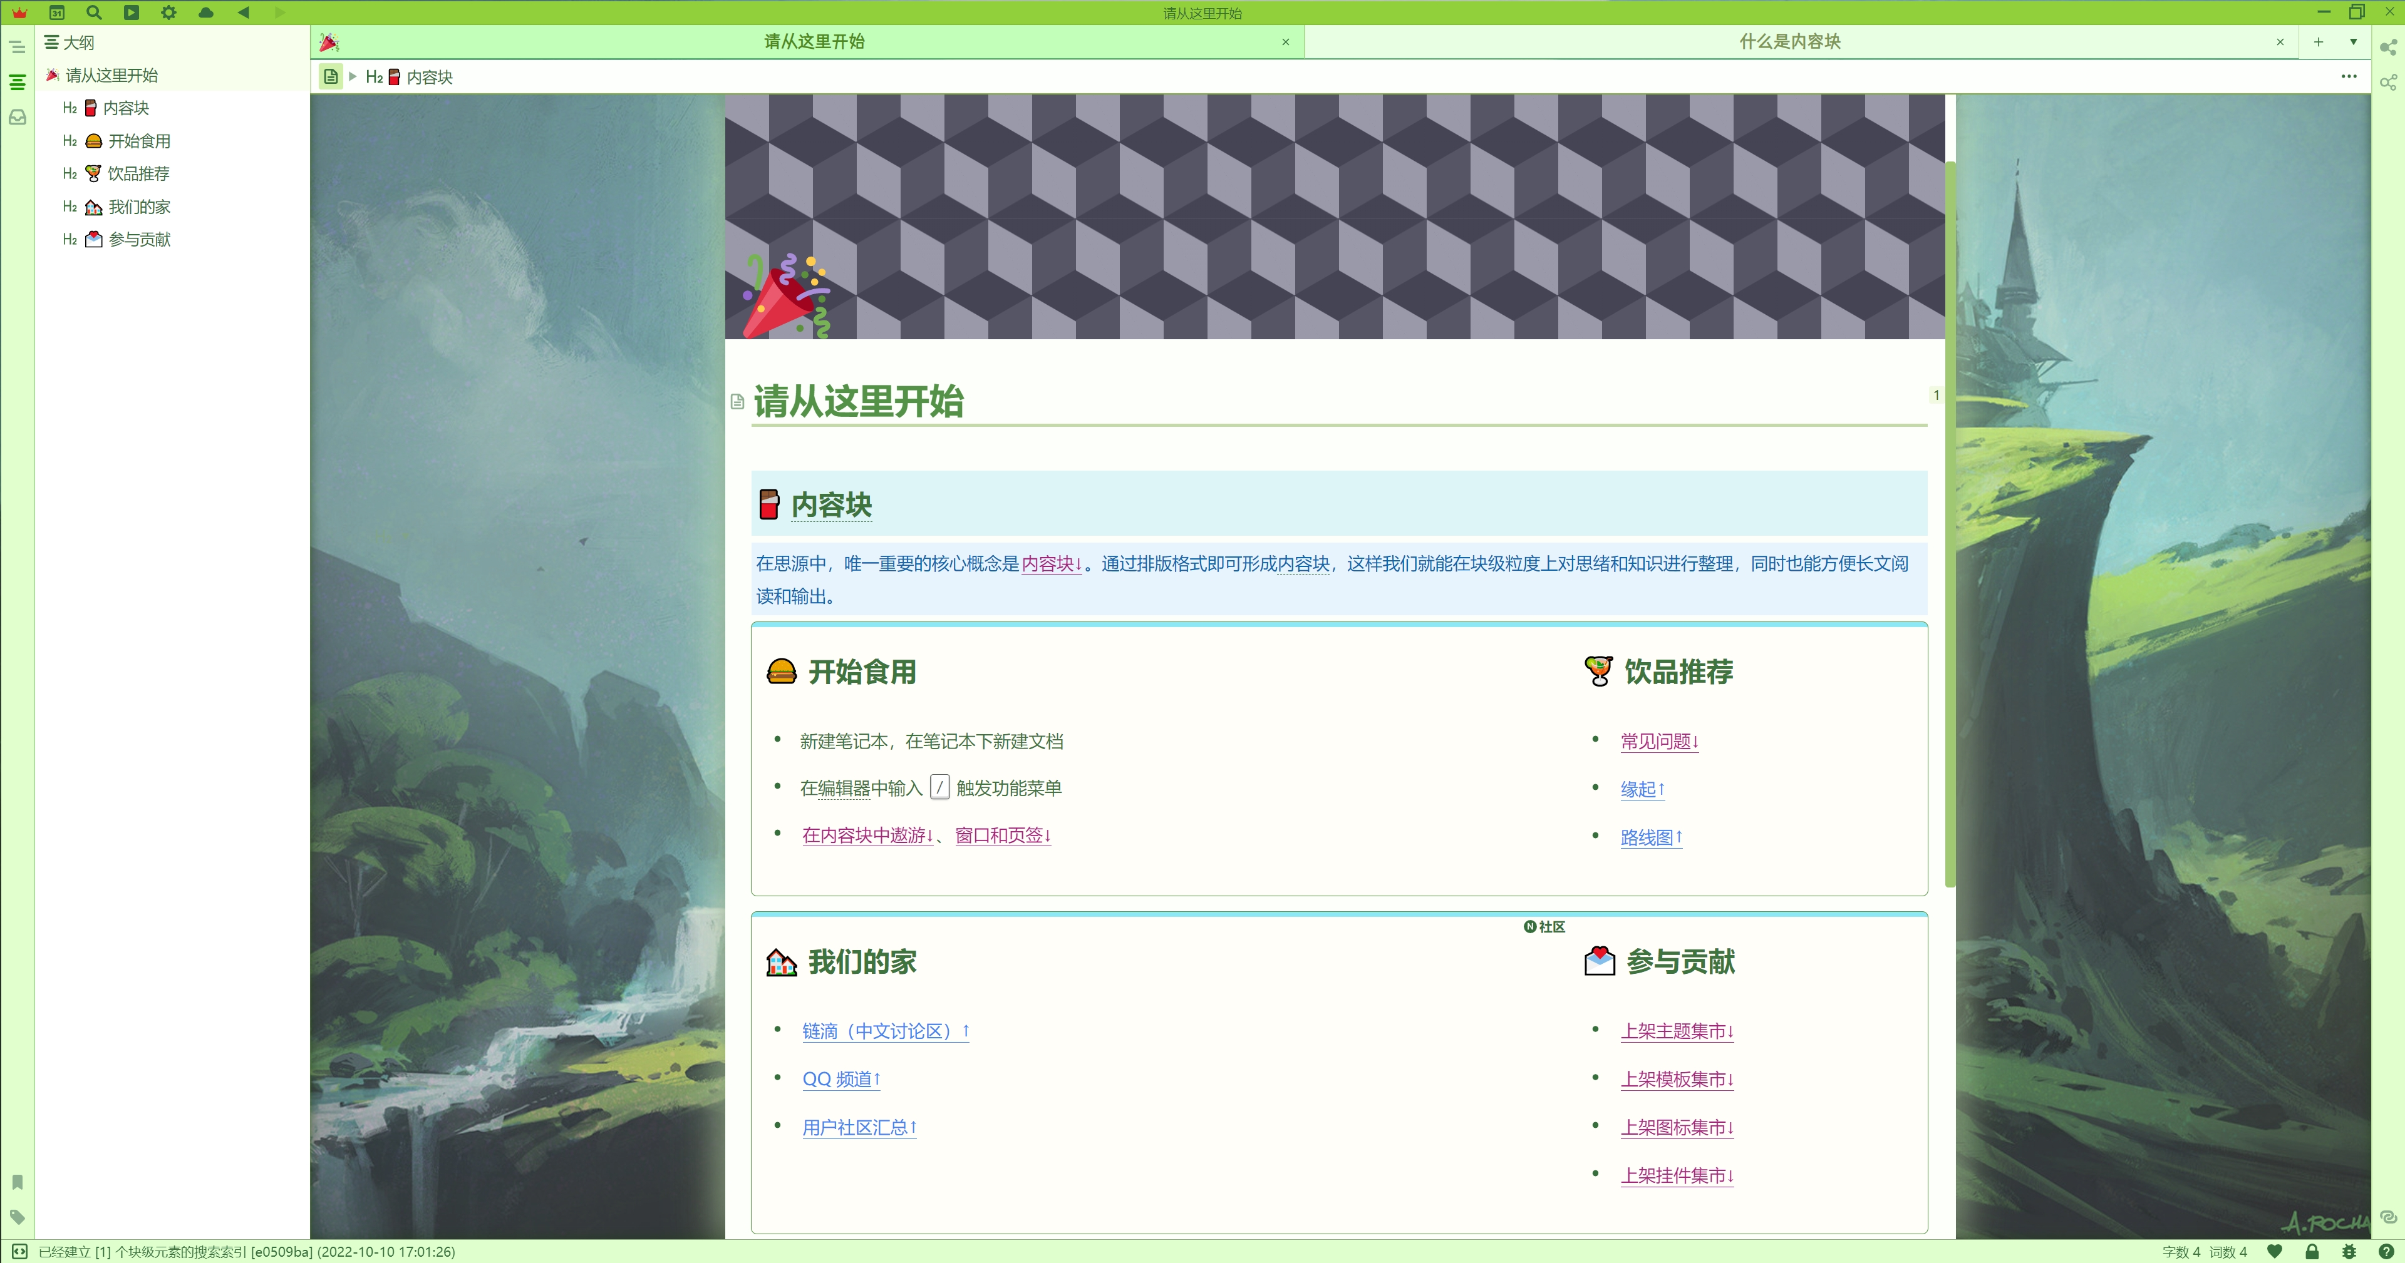This screenshot has width=2405, height=1263.
Task: Click the lock screen icon in status bar
Action: tap(2312, 1252)
